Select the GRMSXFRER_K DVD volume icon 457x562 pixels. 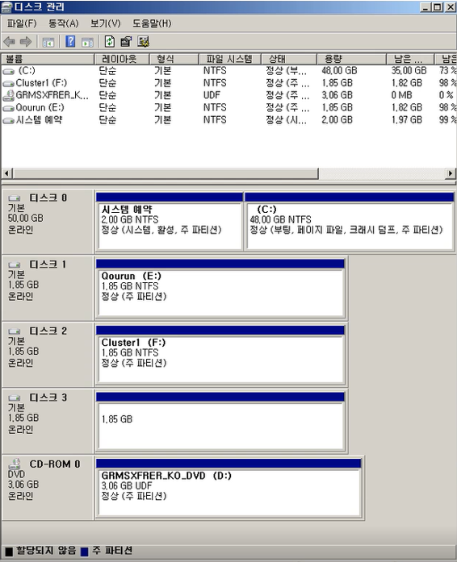click(9, 95)
